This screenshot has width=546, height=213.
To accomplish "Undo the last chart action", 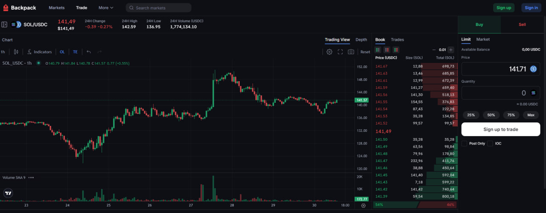I will point(89,52).
